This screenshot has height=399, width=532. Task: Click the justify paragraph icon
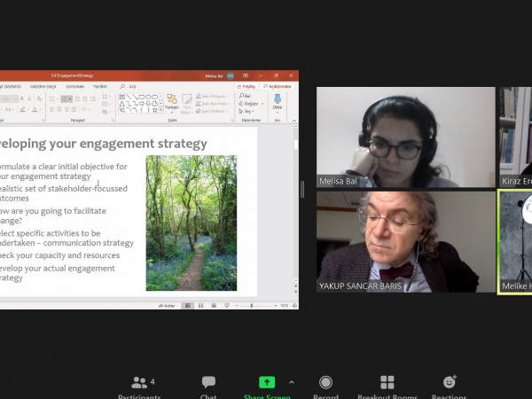(74, 109)
